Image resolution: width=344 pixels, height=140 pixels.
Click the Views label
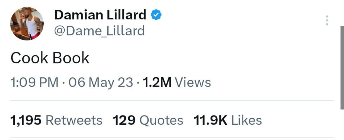point(193,83)
